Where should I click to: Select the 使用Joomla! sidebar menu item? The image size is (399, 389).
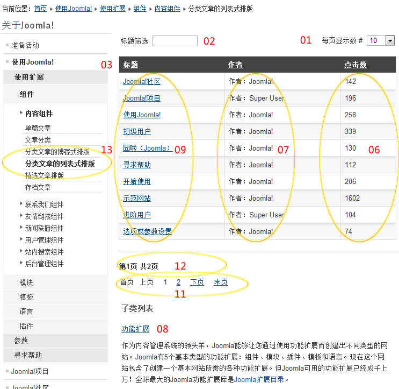pos(33,62)
